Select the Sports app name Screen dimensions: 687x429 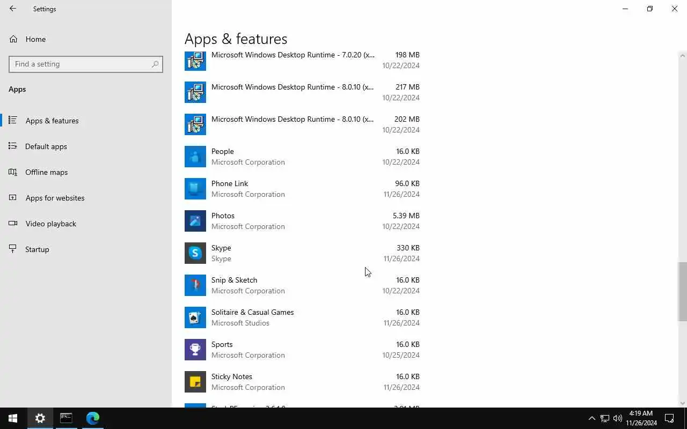222,344
